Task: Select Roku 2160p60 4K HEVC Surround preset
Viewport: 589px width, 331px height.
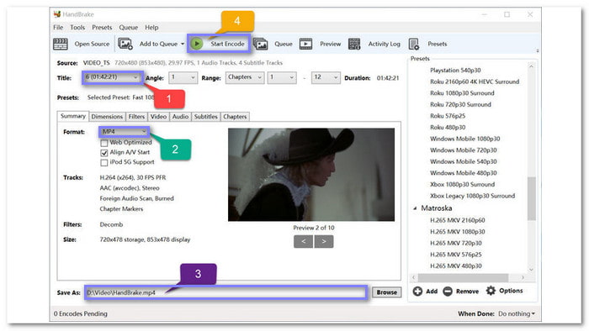Action: pyautogui.click(x=475, y=81)
